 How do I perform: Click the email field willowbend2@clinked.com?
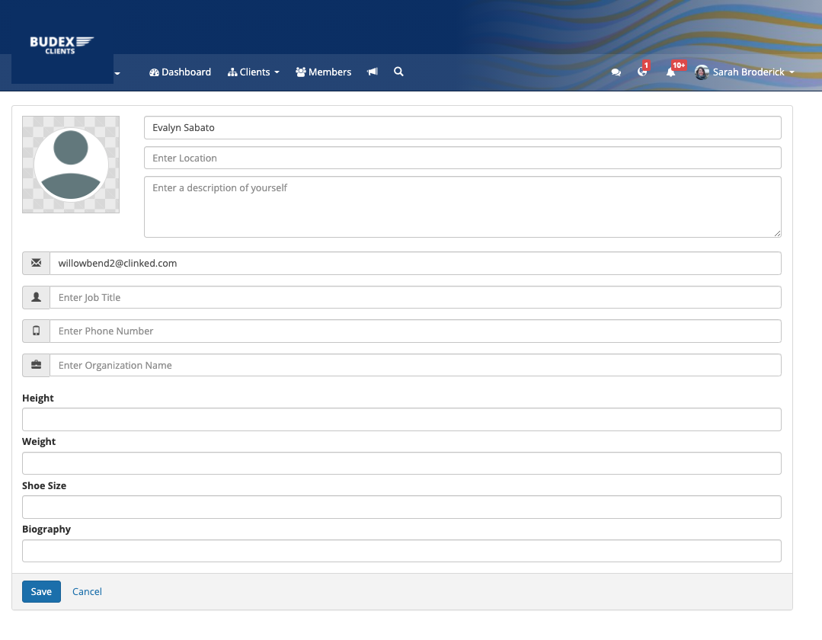click(x=415, y=263)
